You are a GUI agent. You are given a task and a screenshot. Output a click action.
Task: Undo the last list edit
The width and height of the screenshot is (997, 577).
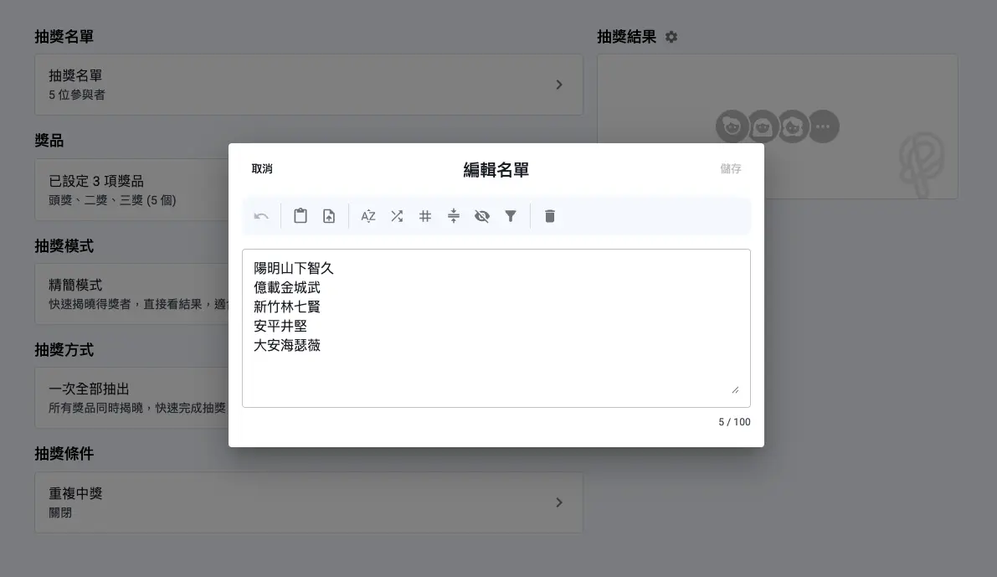click(x=261, y=215)
